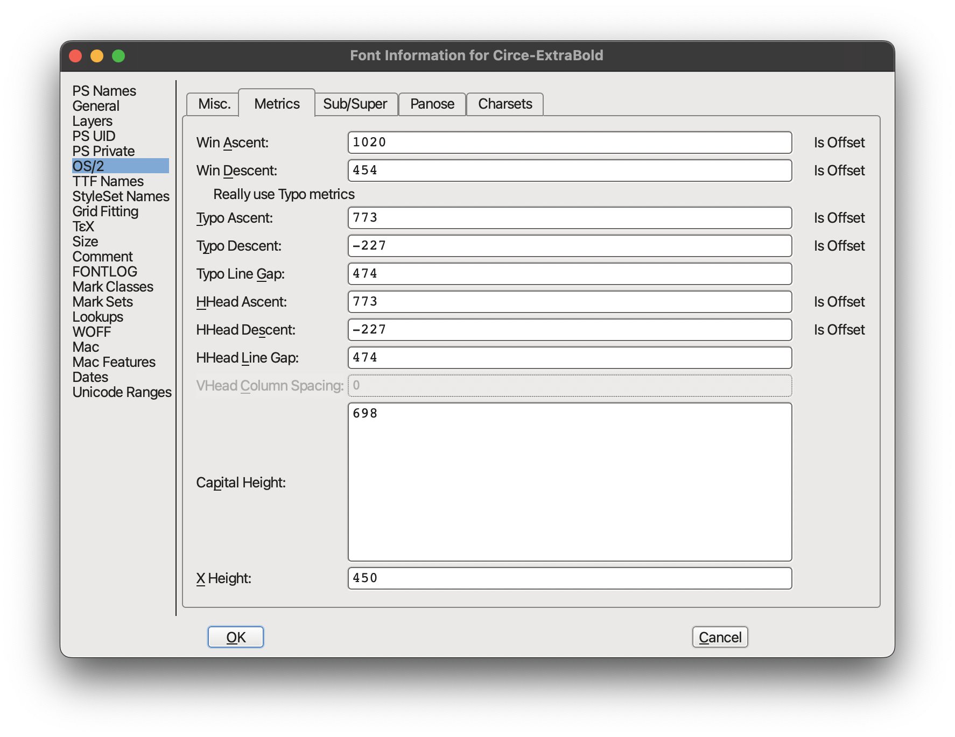Select TTF Names in the sidebar
This screenshot has height=737, width=955.
tap(108, 181)
